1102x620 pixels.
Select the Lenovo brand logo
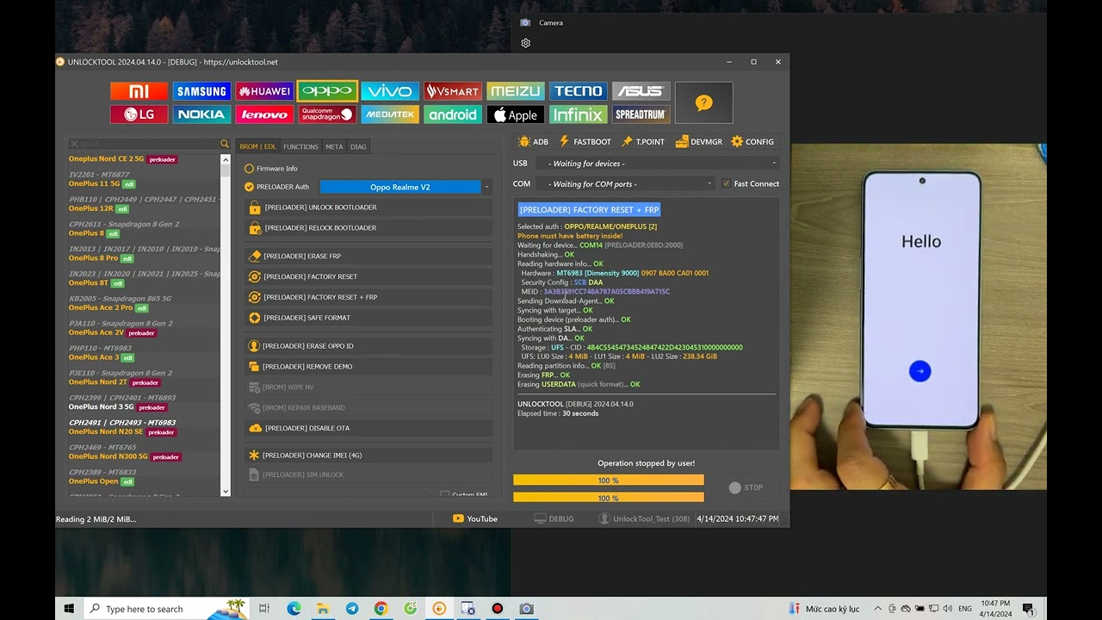point(264,115)
